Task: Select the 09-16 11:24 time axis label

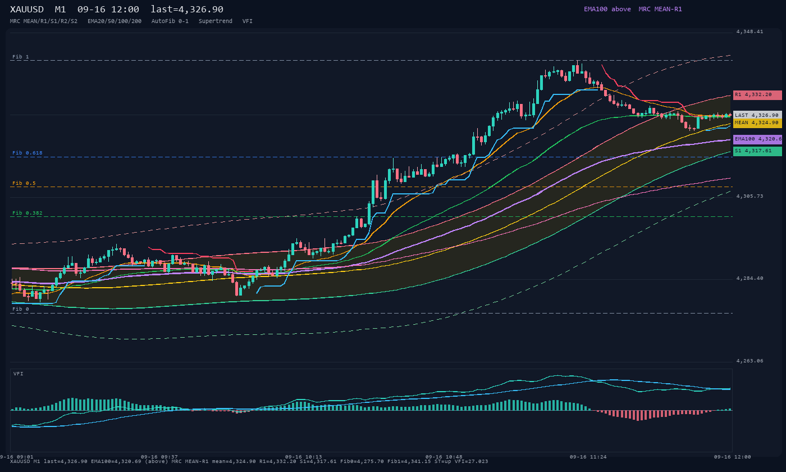Action: [588, 457]
